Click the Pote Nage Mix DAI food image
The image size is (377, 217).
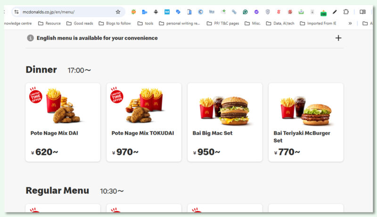(x=63, y=106)
